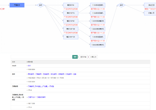Click the 显示所有 button

point(83,57)
